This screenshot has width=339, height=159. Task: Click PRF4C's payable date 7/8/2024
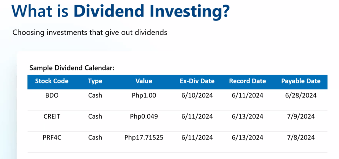pos(301,137)
